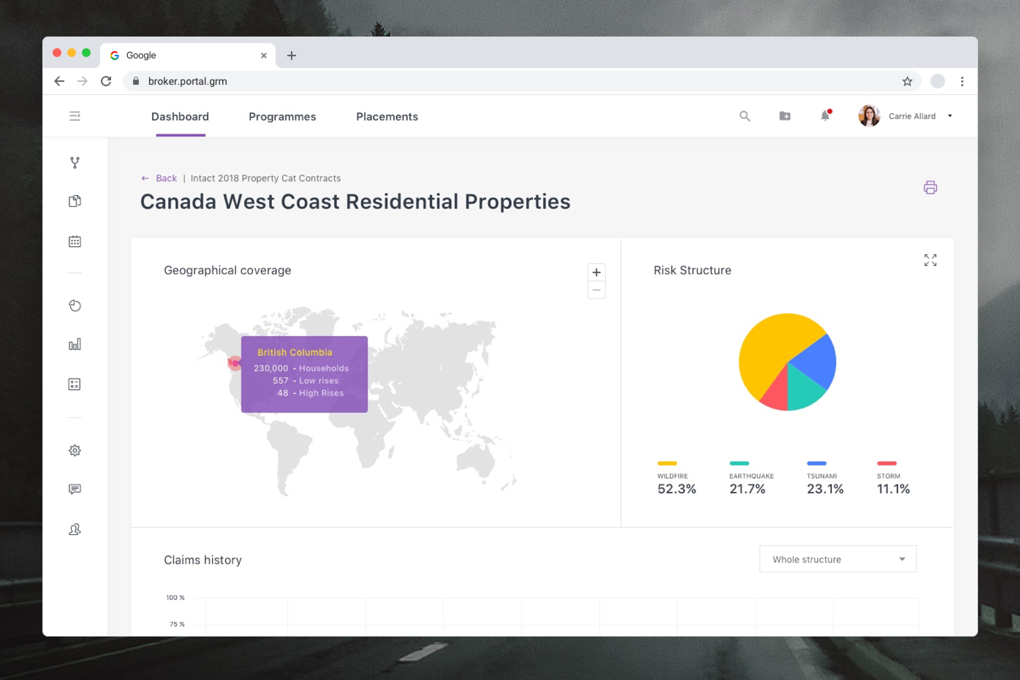Select the Google browser tab
Image resolution: width=1020 pixels, height=680 pixels.
(x=187, y=56)
